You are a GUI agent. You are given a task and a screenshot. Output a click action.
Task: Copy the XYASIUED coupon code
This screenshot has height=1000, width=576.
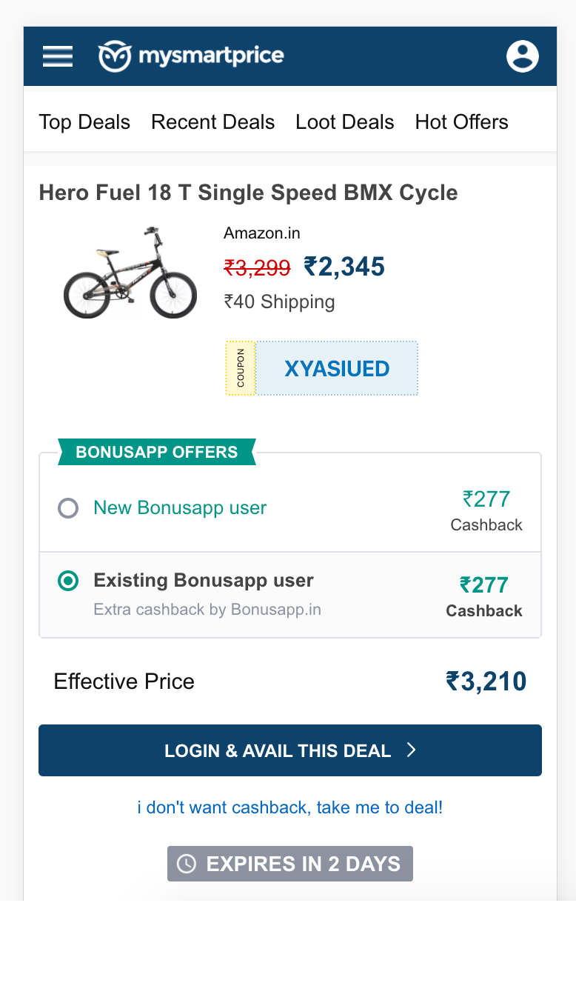pos(337,368)
